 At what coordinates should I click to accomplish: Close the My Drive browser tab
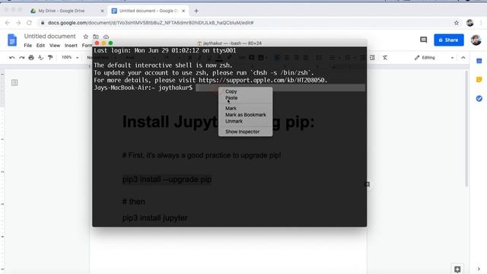tap(103, 11)
